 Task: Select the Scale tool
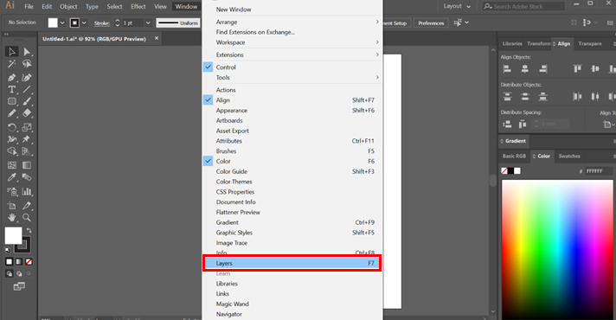tap(27, 127)
